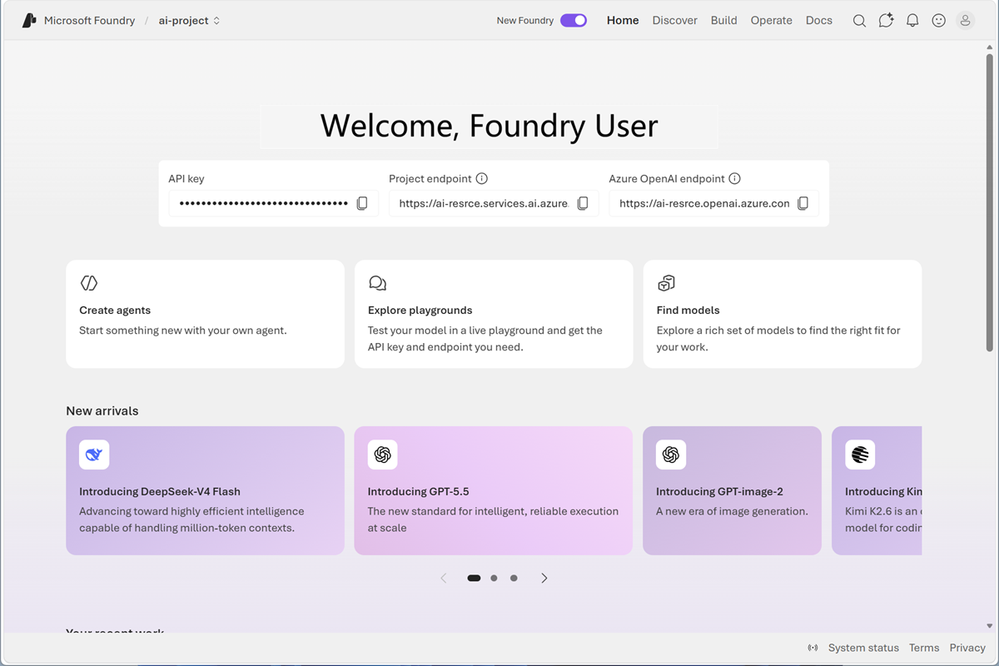Open the Operate tab
Screen dimensions: 999x666
pos(771,21)
